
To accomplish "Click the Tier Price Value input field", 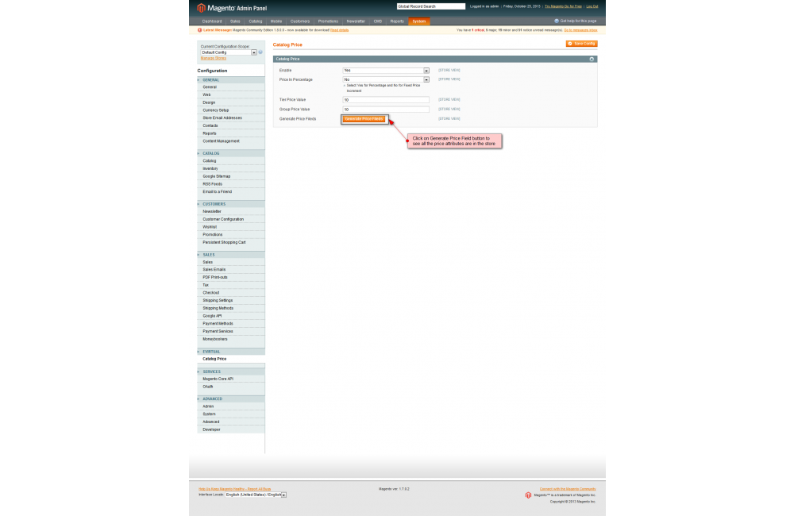I will click(386, 100).
